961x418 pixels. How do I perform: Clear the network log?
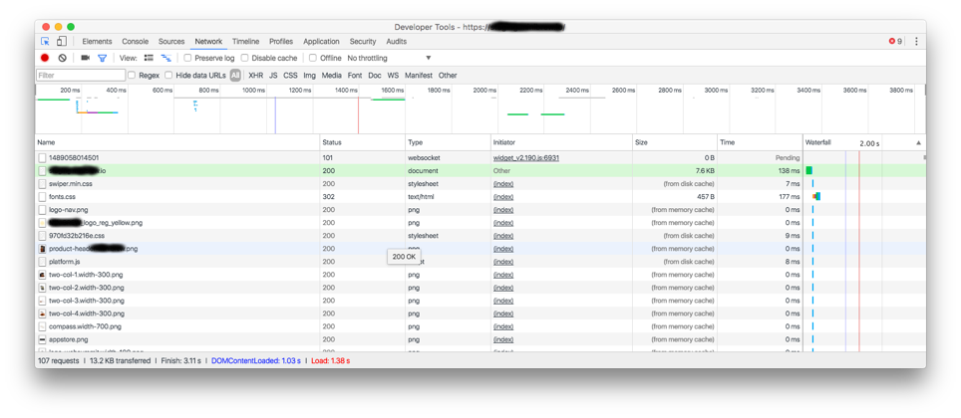(62, 58)
